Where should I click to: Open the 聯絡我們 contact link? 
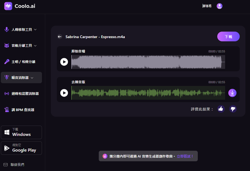17,165
